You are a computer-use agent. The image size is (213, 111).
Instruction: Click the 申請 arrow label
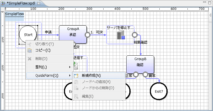[48, 32]
